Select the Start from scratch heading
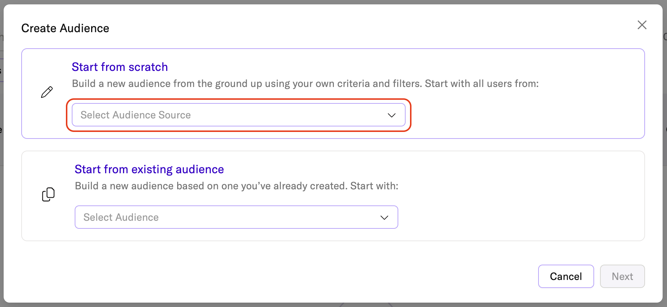667x307 pixels. point(120,67)
